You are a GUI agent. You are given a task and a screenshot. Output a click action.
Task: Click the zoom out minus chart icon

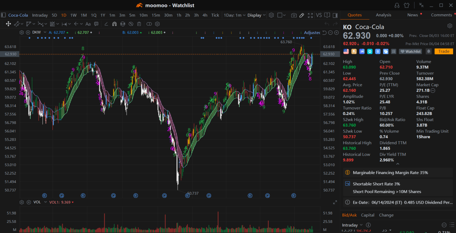330,32
